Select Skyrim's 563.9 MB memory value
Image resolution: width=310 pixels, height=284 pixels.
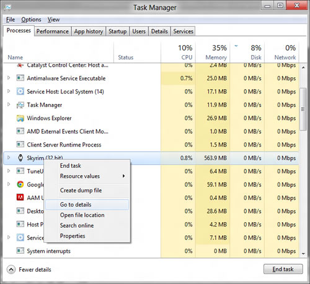(x=215, y=158)
